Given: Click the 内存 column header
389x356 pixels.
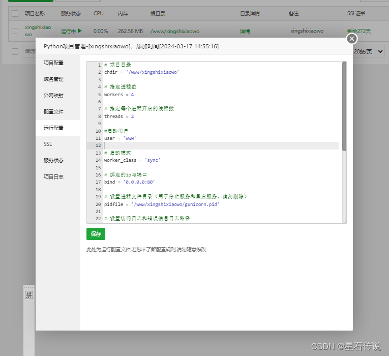Looking at the screenshot, I should pos(123,13).
